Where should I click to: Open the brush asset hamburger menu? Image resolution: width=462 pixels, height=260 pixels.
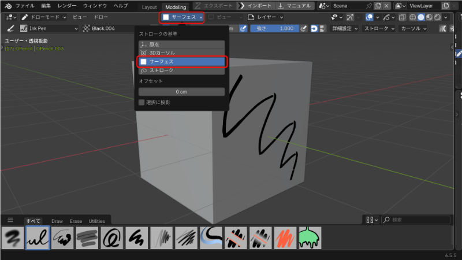point(9,220)
